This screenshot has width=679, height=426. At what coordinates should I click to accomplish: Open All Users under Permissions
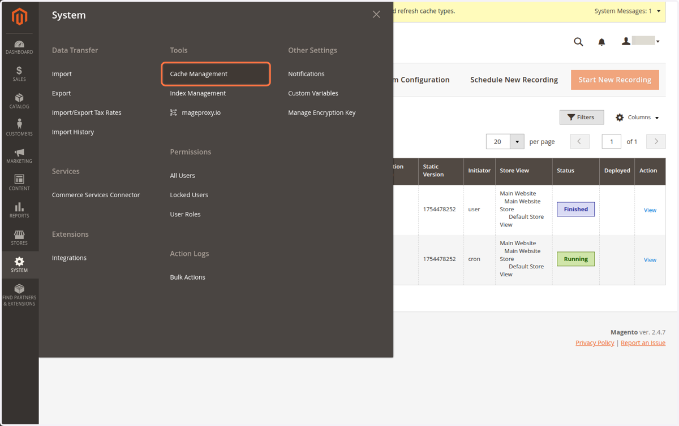click(x=182, y=176)
